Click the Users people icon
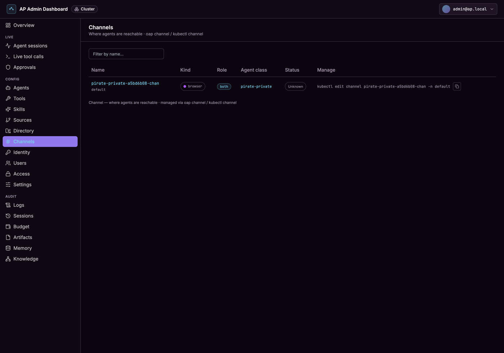The height and width of the screenshot is (353, 504). pos(8,164)
